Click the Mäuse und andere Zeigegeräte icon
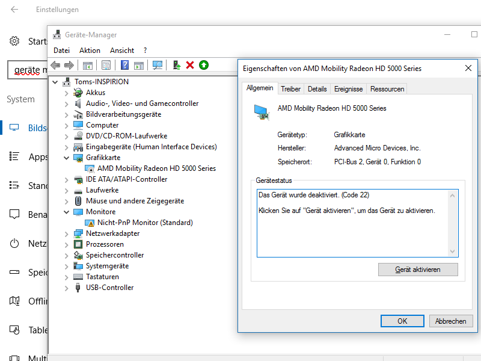481x361 pixels. point(78,201)
